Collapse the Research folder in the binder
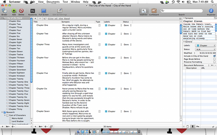This screenshot has width=217, height=135. (2, 112)
